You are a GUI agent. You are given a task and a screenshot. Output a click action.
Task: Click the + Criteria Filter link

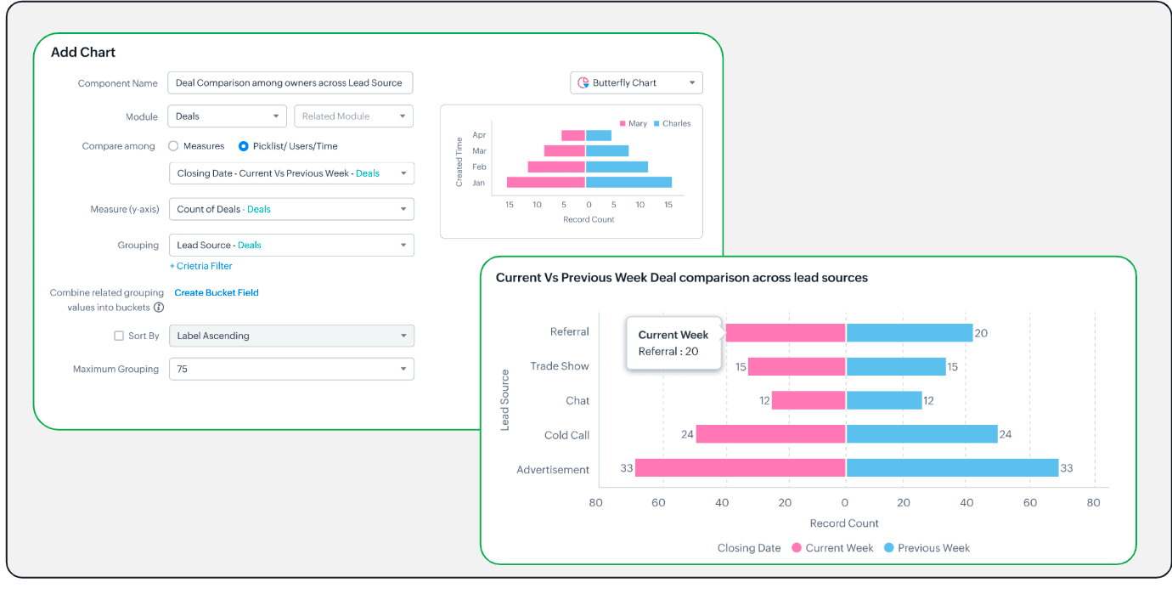point(201,266)
